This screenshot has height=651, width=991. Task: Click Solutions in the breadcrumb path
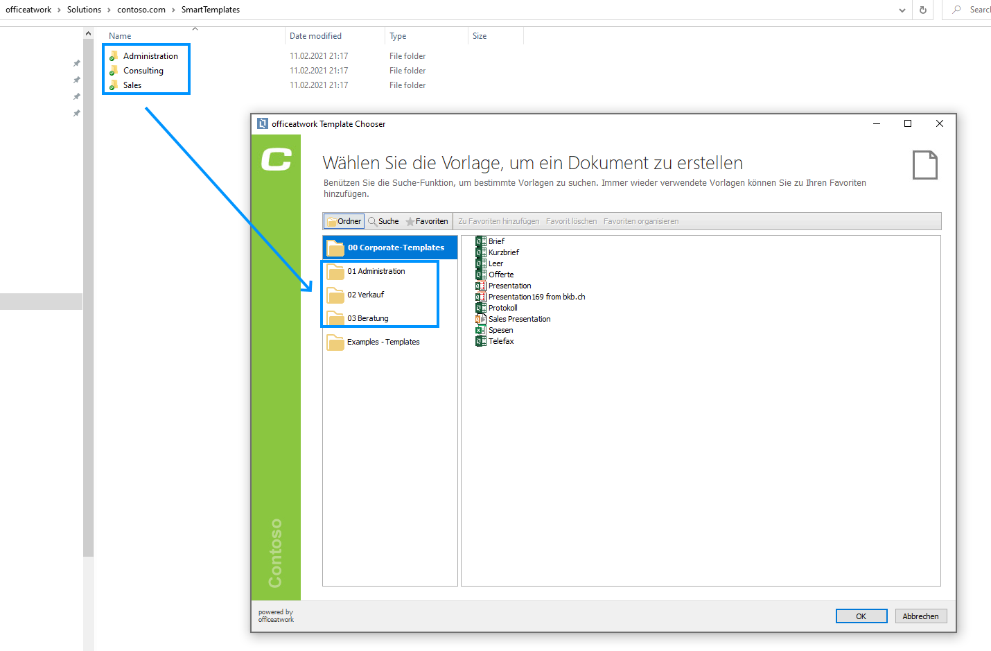point(84,10)
